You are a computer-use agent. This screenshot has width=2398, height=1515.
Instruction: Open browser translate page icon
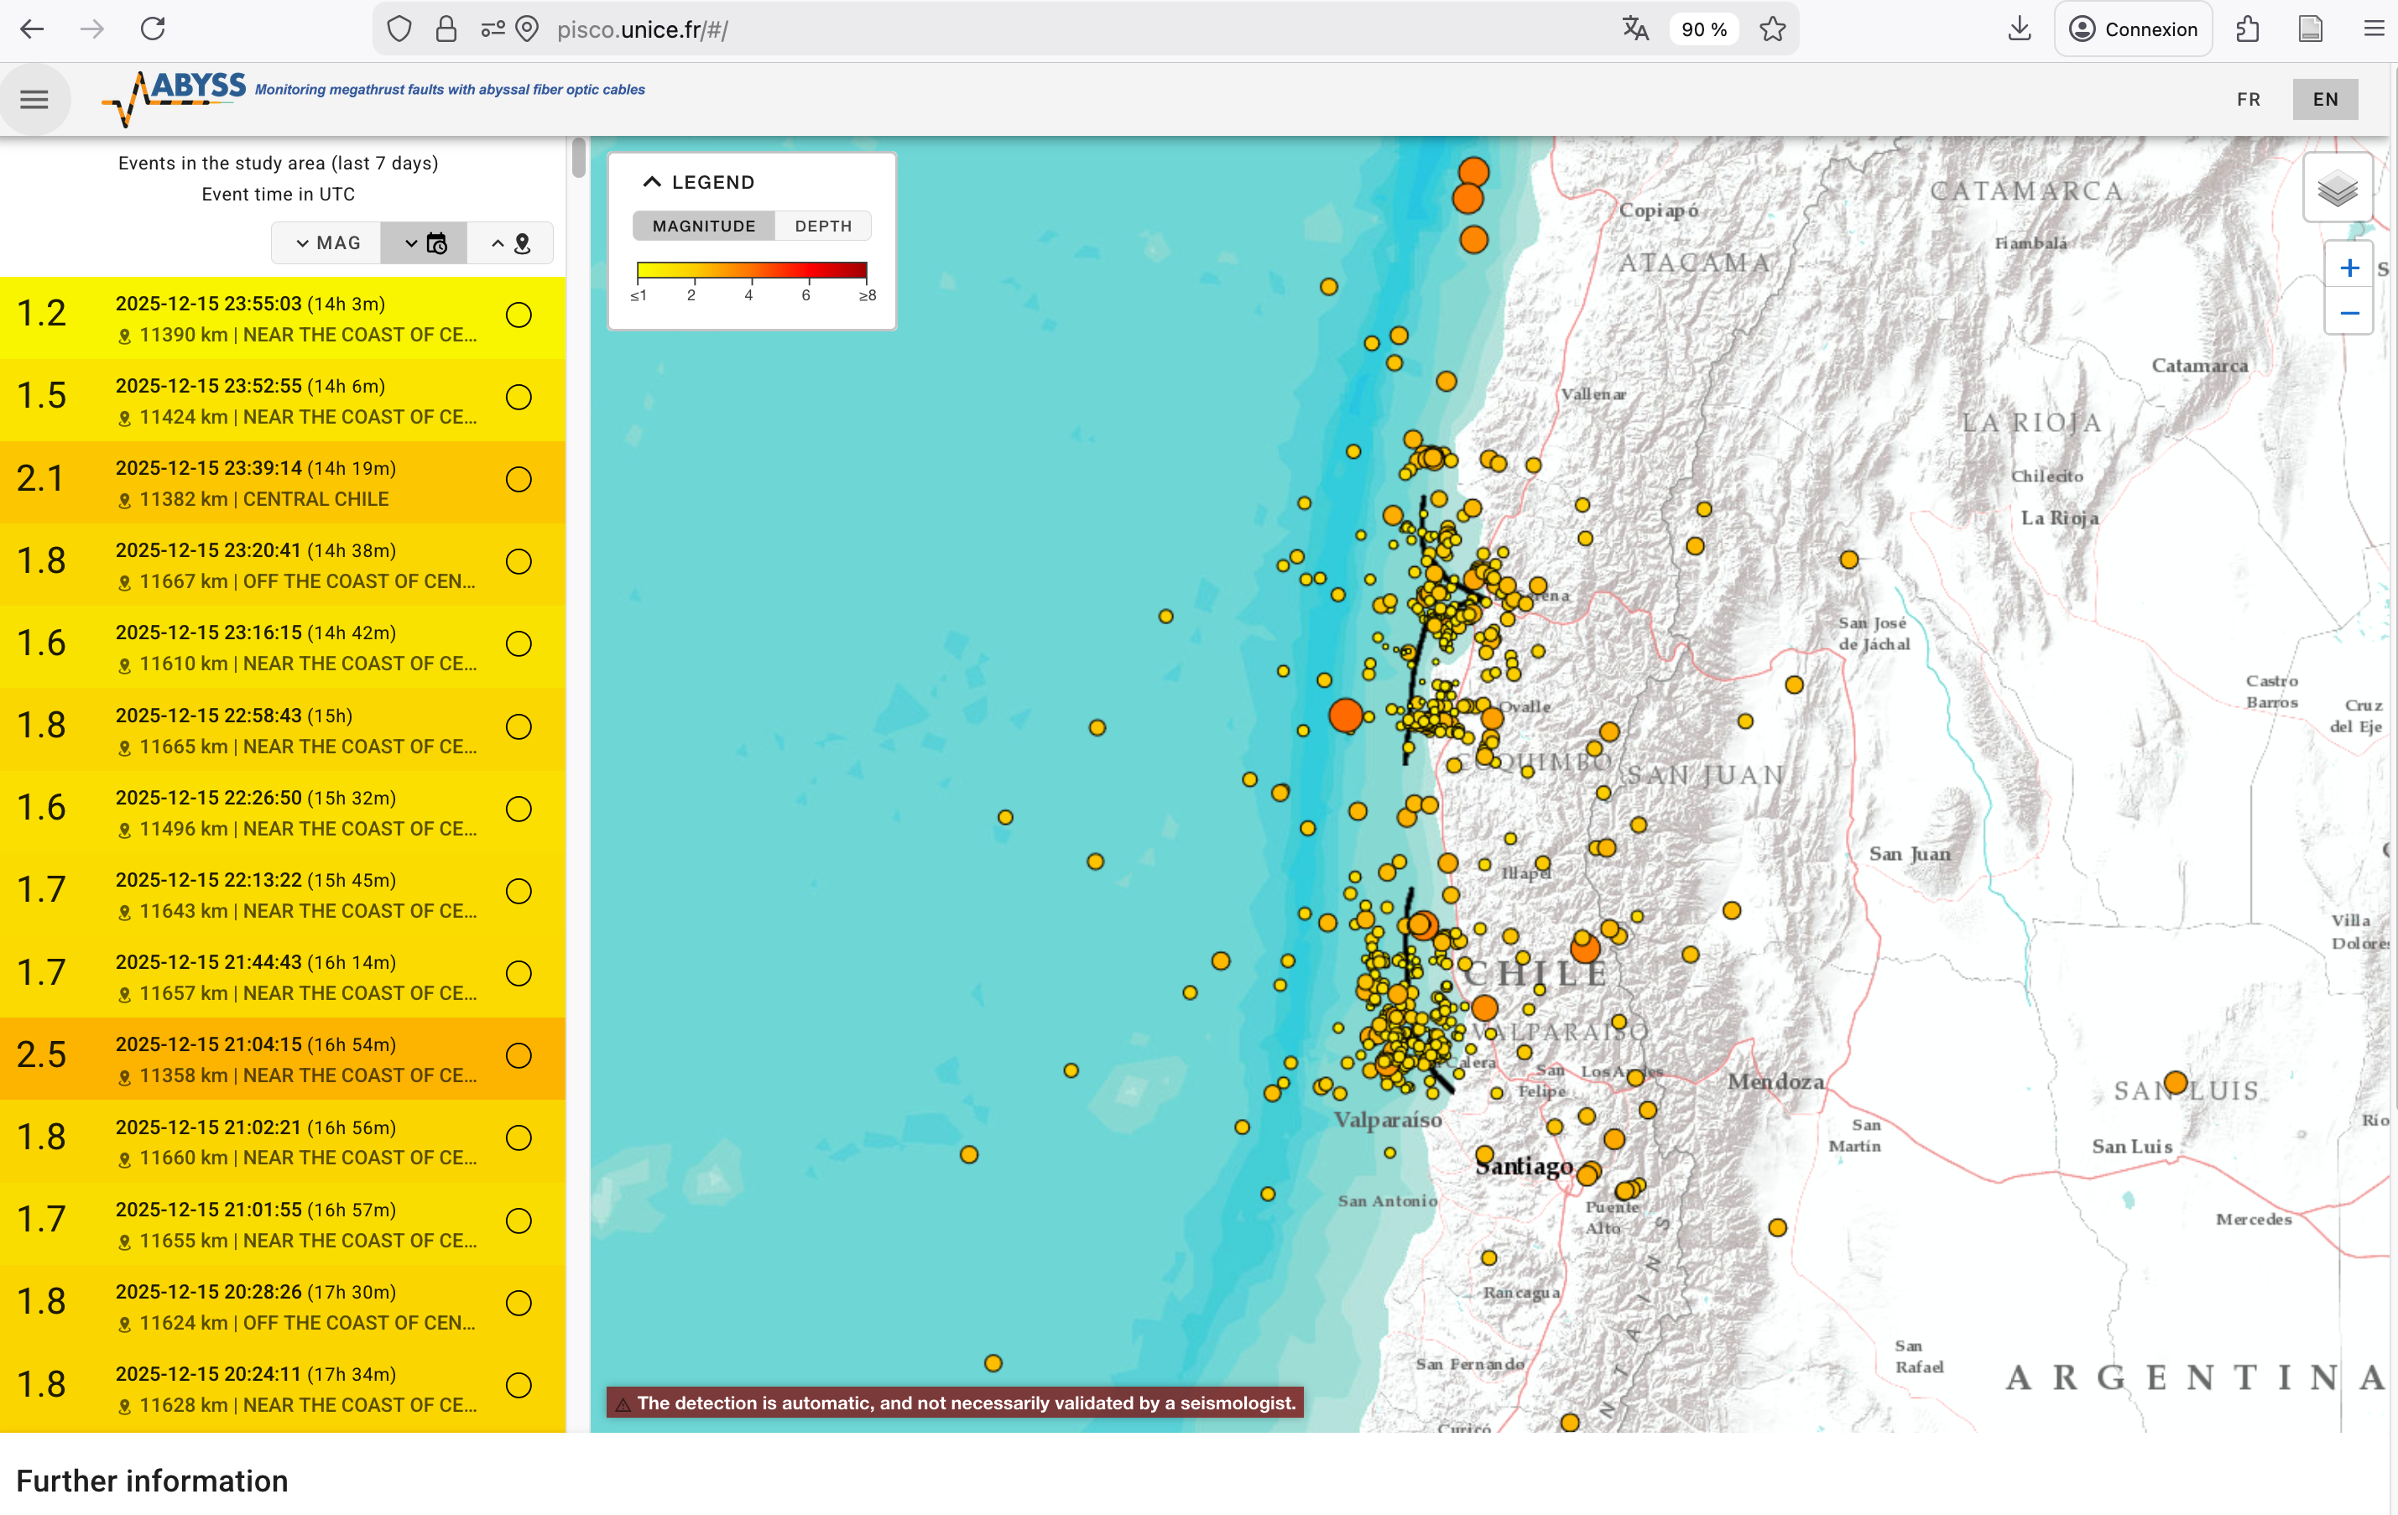pos(1635,29)
